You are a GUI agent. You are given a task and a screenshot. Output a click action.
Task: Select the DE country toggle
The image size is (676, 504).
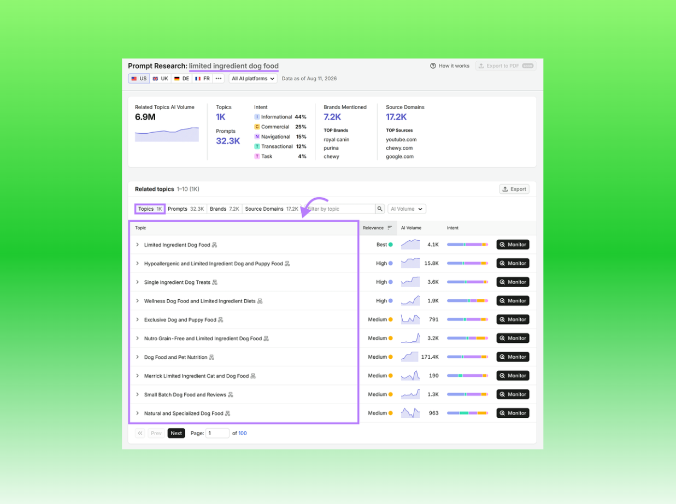pos(181,79)
